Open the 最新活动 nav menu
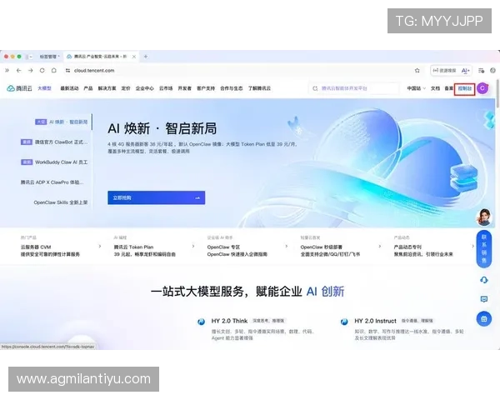 pyautogui.click(x=69, y=88)
